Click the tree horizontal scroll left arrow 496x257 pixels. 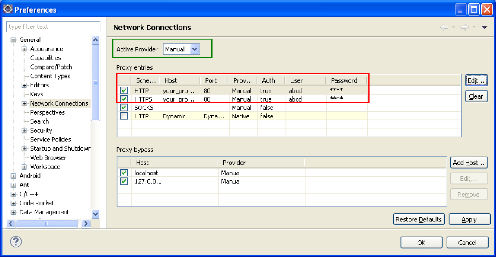pos(11,223)
